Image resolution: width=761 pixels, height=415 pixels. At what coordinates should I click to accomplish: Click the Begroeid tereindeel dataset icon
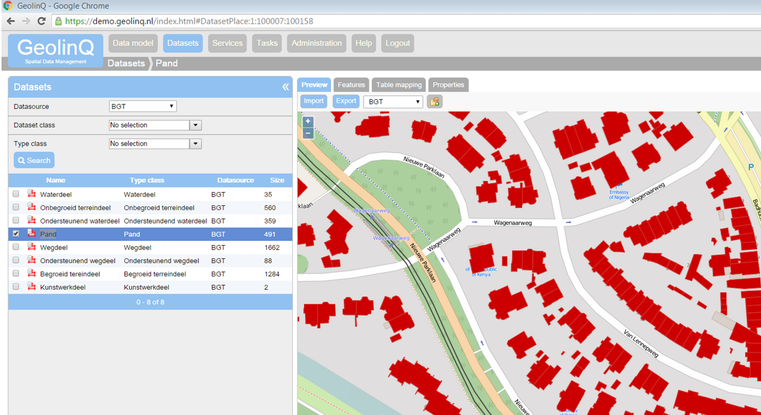[x=31, y=273]
